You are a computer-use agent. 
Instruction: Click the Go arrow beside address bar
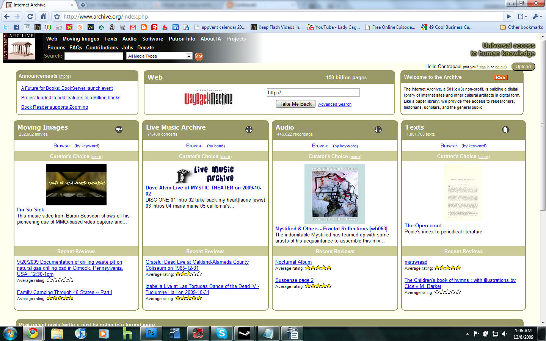pyautogui.click(x=509, y=17)
